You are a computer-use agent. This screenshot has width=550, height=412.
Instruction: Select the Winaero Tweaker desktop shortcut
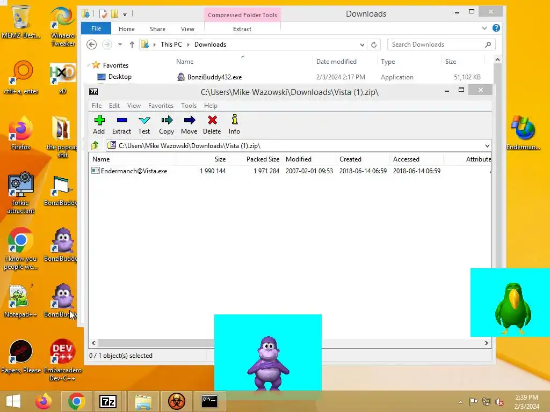[x=63, y=27]
